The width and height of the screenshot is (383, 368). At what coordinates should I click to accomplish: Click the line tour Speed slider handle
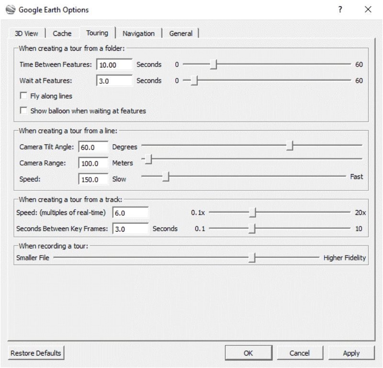(166, 176)
